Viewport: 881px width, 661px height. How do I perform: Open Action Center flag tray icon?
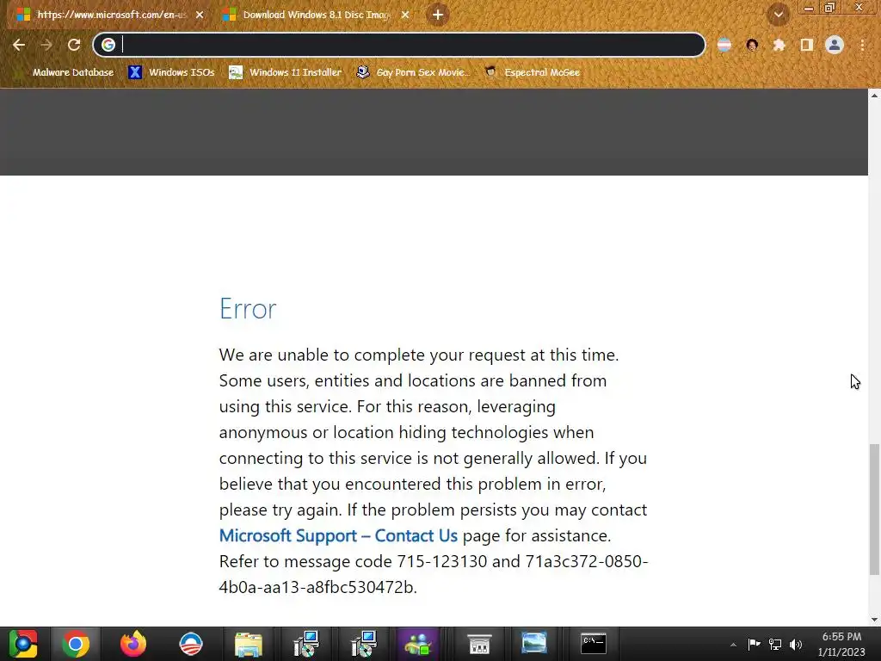tap(754, 644)
